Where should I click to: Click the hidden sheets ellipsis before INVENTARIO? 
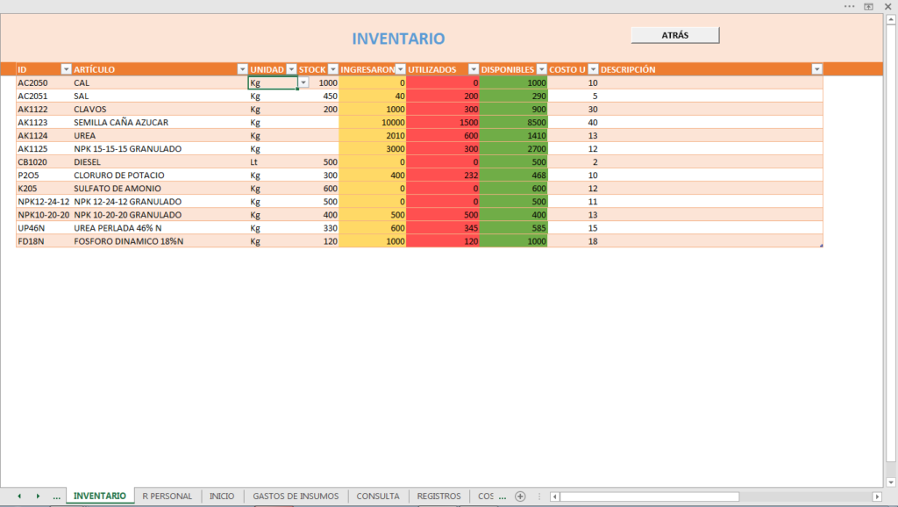pos(56,496)
